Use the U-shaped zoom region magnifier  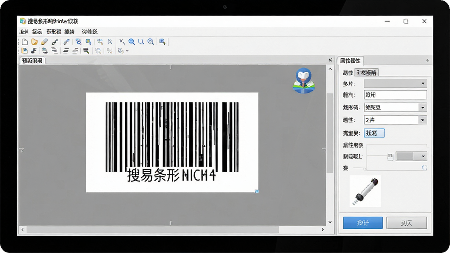(141, 42)
